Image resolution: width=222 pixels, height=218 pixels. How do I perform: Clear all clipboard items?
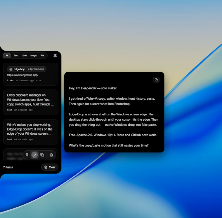(50, 167)
